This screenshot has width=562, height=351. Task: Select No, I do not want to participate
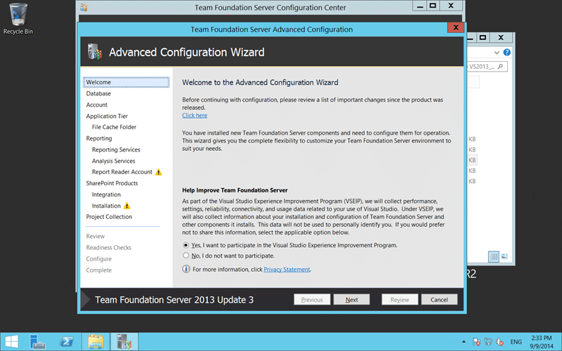(x=185, y=256)
